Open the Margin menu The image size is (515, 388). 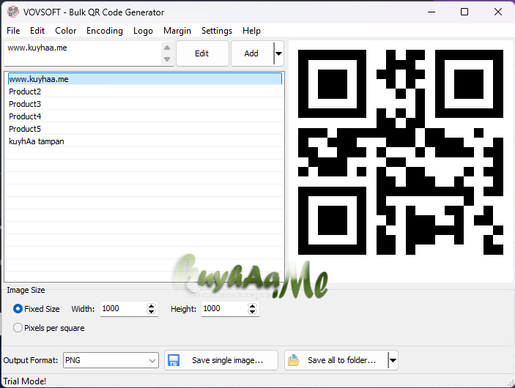[177, 31]
